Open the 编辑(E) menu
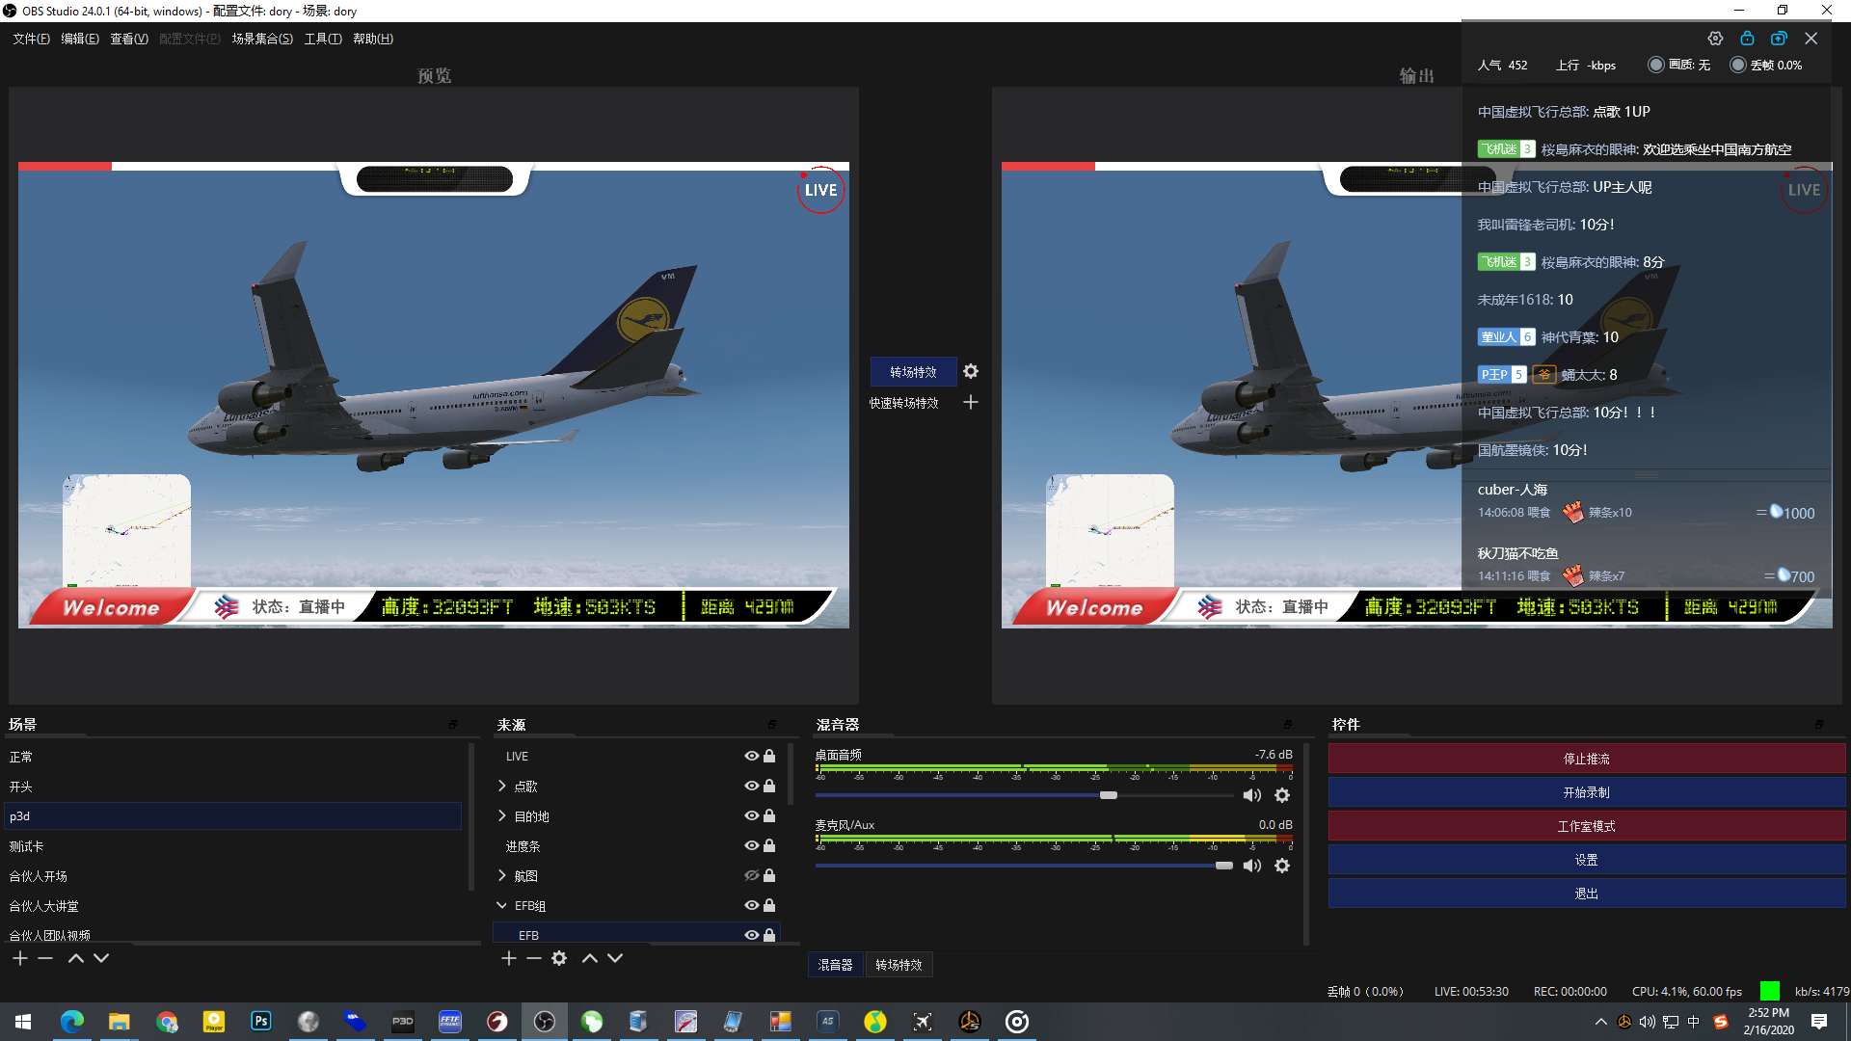Viewport: 1851px width, 1041px height. click(x=80, y=39)
